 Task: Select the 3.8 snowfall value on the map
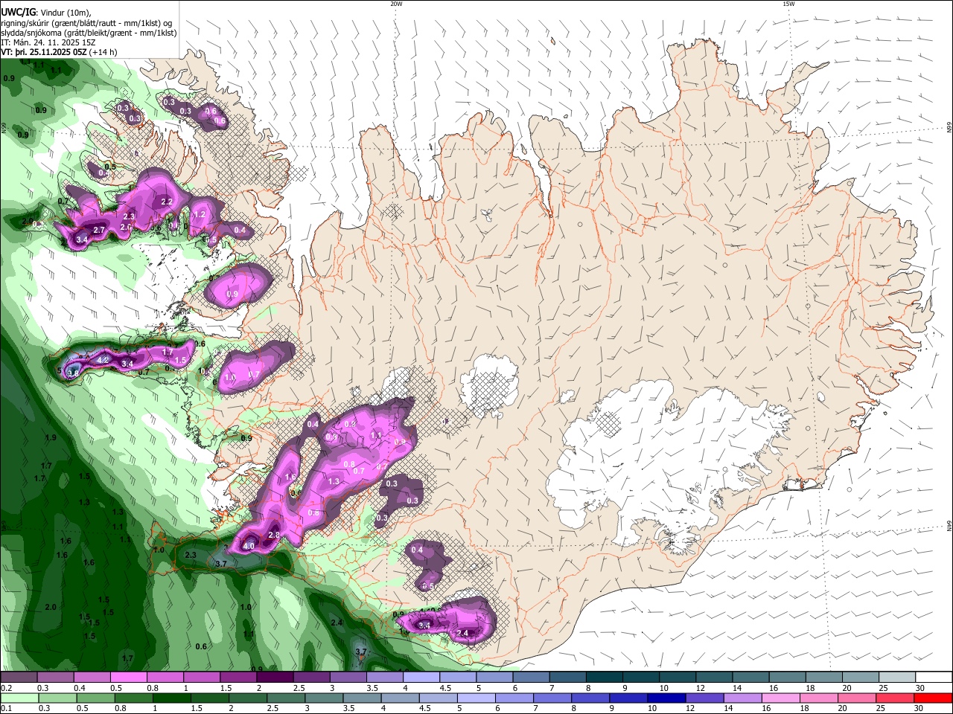[73, 373]
